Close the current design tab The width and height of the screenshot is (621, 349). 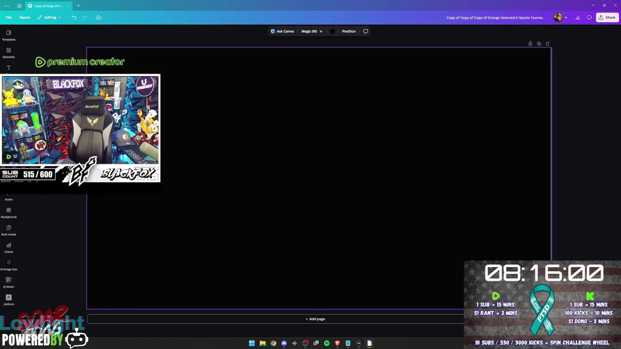click(68, 6)
